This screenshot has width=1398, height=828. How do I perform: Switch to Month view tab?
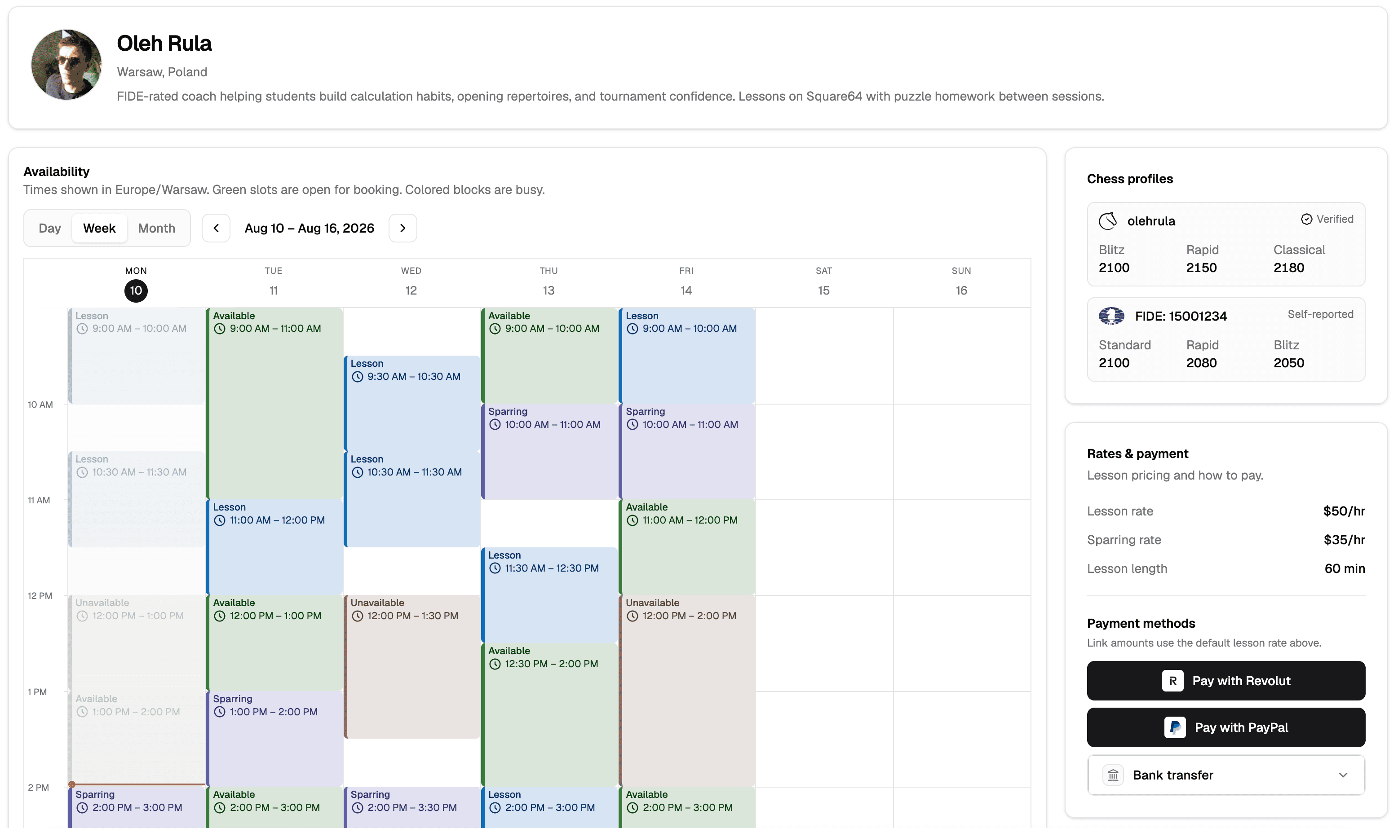tap(156, 228)
